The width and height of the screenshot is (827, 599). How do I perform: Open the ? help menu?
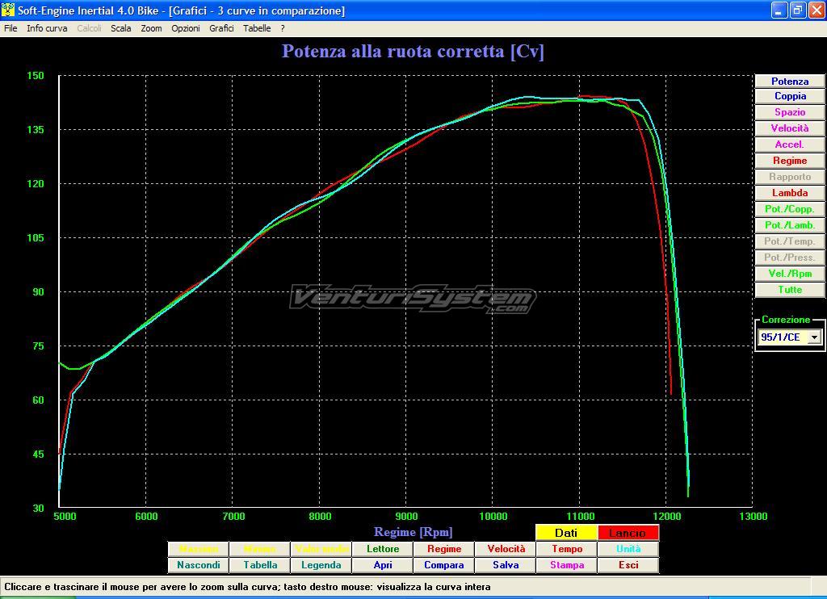coord(283,28)
